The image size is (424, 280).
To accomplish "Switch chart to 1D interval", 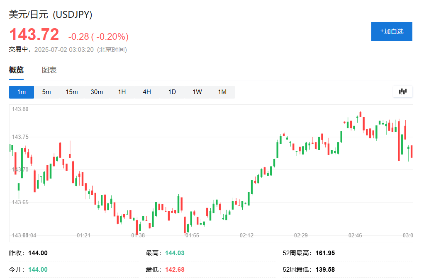I will coord(172,92).
